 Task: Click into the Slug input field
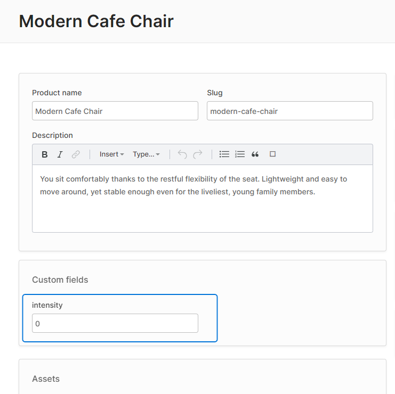pyautogui.click(x=289, y=111)
